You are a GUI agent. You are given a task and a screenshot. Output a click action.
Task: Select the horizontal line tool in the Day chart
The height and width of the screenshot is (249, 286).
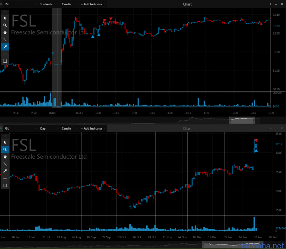pyautogui.click(x=5, y=178)
